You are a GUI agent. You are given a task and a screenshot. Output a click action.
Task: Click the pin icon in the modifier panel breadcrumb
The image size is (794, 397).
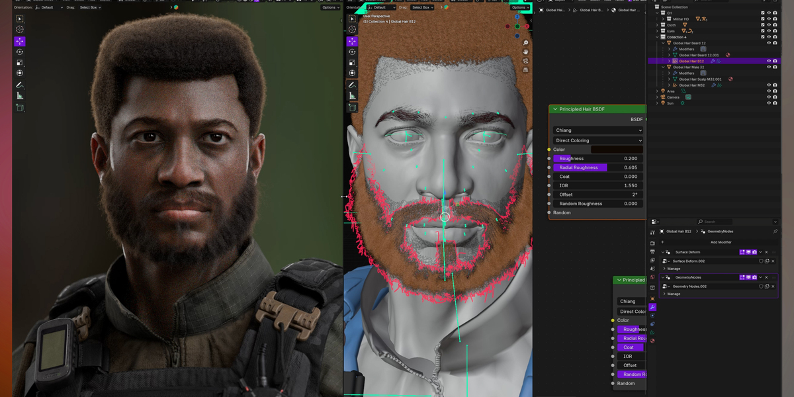pyautogui.click(x=775, y=232)
